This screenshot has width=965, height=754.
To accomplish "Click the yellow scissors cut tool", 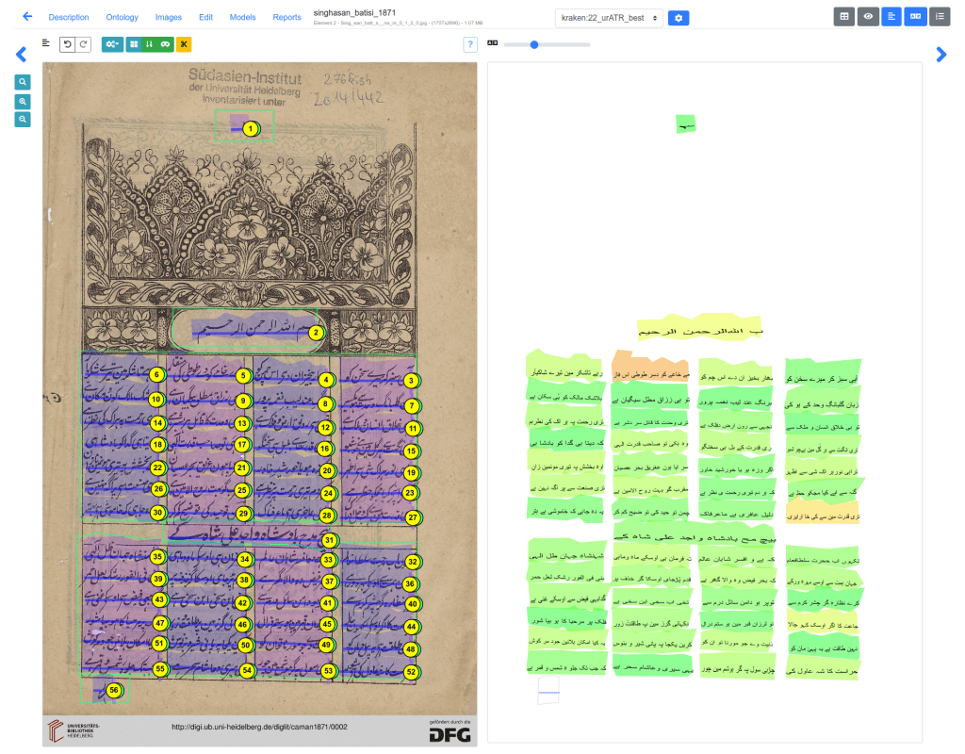I will click(185, 44).
